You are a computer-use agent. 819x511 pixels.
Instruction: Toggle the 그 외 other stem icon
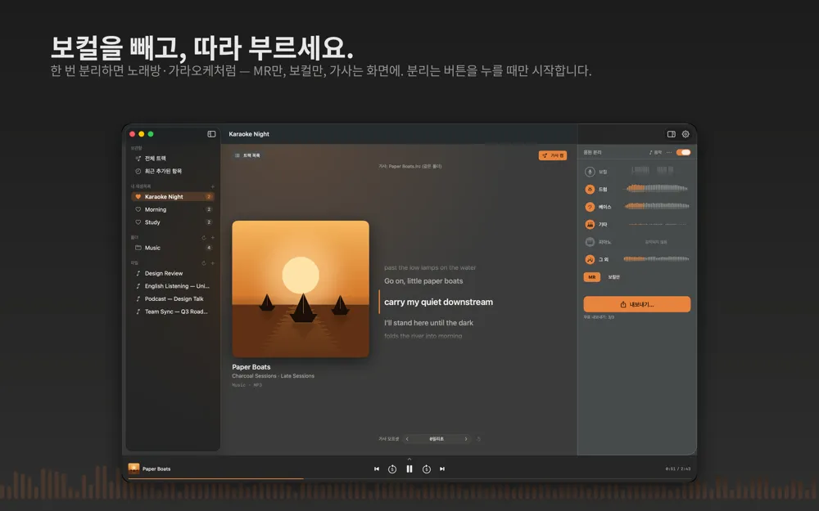590,259
